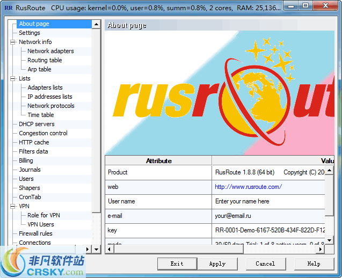Select VPN Users entry
This screenshot has width=342, height=278.
click(x=41, y=224)
